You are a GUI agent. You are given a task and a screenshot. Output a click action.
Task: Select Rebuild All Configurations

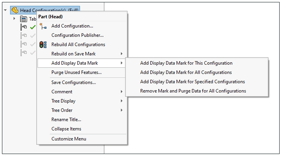click(x=78, y=45)
